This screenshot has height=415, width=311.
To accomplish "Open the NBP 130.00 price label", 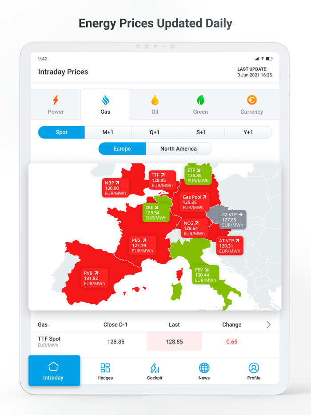I will click(x=115, y=188).
